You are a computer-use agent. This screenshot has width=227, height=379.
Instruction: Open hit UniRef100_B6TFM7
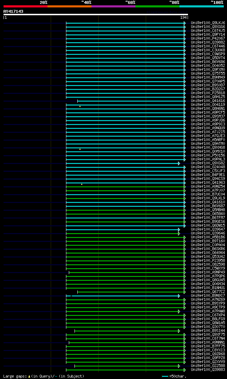pos(208,217)
